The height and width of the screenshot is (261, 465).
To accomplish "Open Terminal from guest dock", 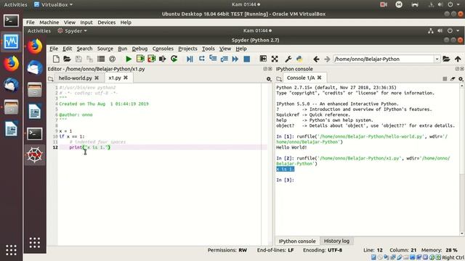I will (35, 133).
